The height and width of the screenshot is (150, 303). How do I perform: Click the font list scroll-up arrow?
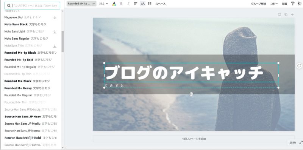tap(62, 11)
